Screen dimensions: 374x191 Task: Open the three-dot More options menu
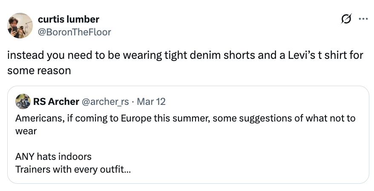[362, 19]
